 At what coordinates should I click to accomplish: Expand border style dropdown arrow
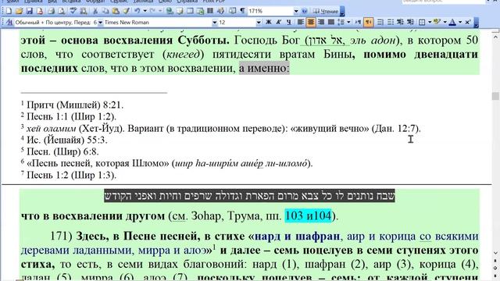tap(429, 23)
